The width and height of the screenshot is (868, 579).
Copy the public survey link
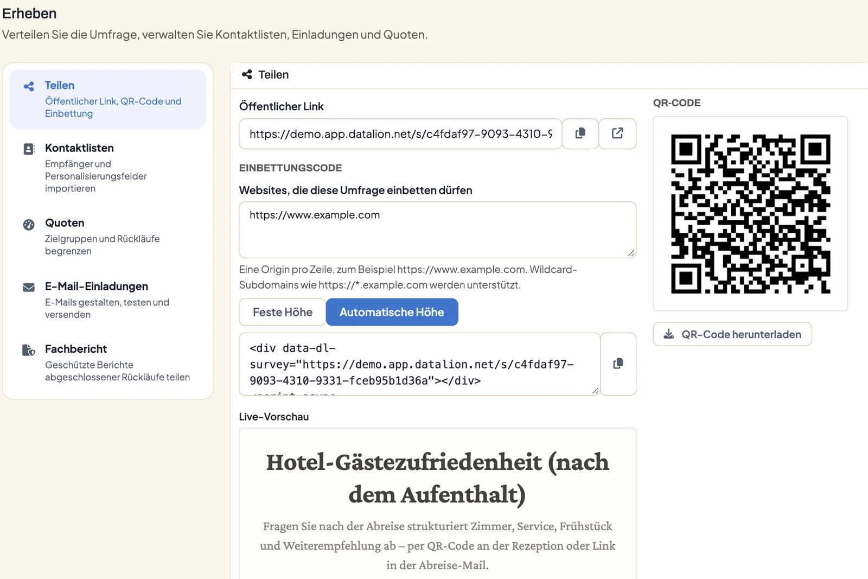pos(580,133)
